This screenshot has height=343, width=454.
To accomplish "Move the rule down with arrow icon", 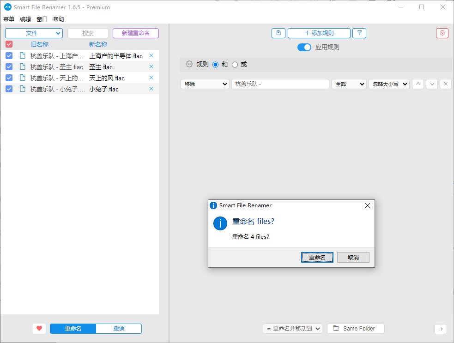I will (x=431, y=84).
